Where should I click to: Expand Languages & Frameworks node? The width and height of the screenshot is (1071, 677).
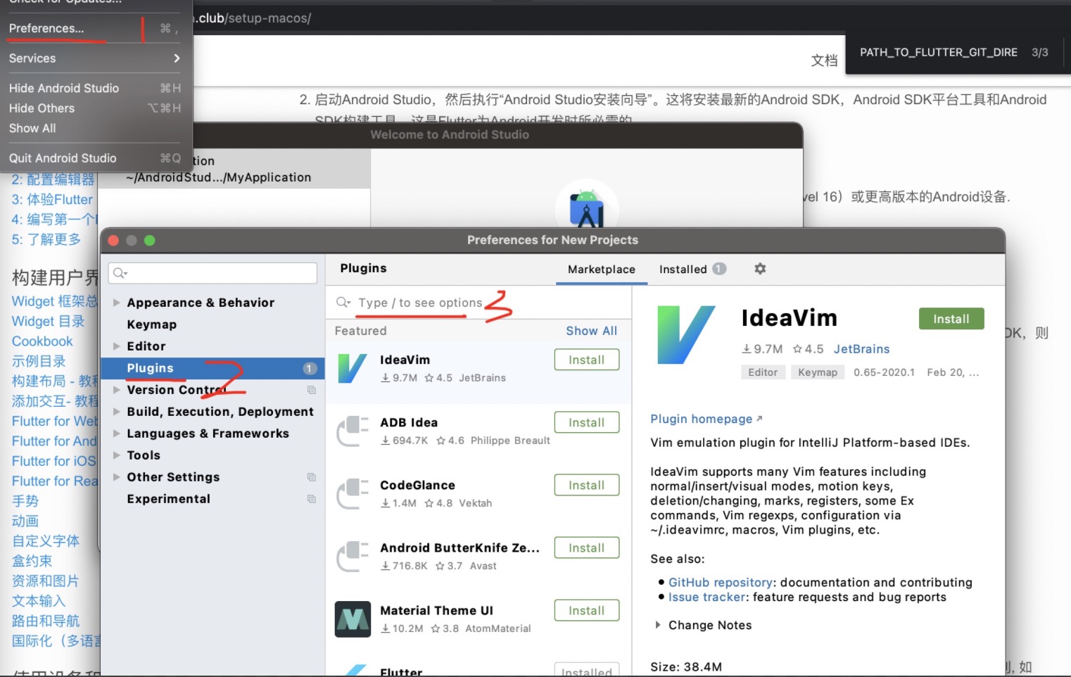[116, 434]
